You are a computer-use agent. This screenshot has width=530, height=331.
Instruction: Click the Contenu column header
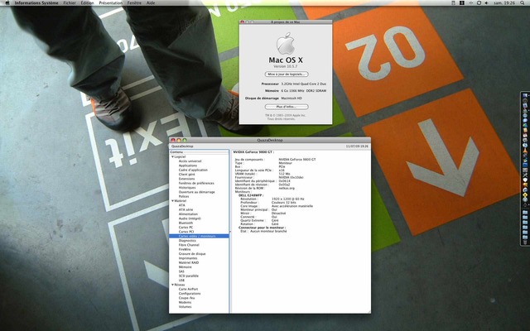pos(199,152)
